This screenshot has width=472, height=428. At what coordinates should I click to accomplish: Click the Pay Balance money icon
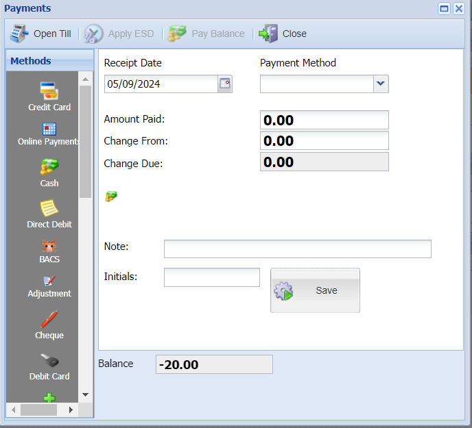point(177,34)
